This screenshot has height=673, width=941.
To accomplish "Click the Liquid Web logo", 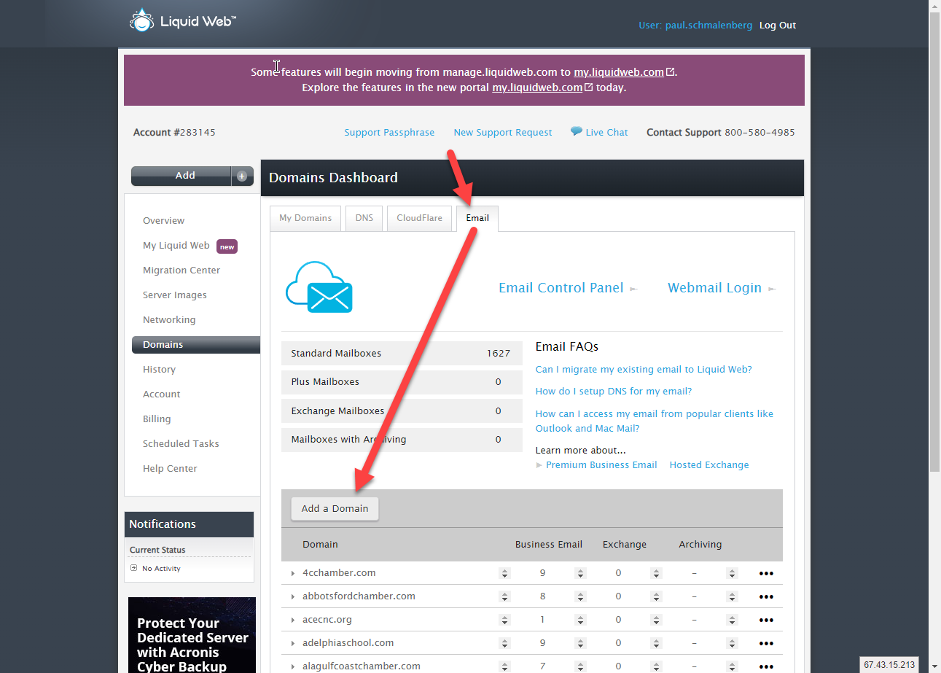I will click(x=182, y=21).
